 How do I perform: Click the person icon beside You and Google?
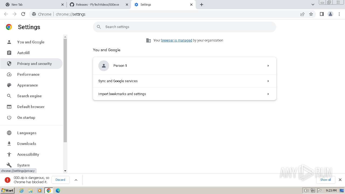9,42
